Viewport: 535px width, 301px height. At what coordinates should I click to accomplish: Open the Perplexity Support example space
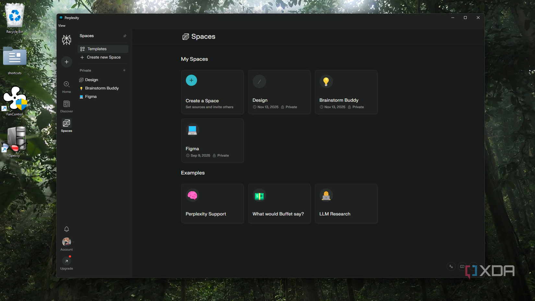coord(212,204)
